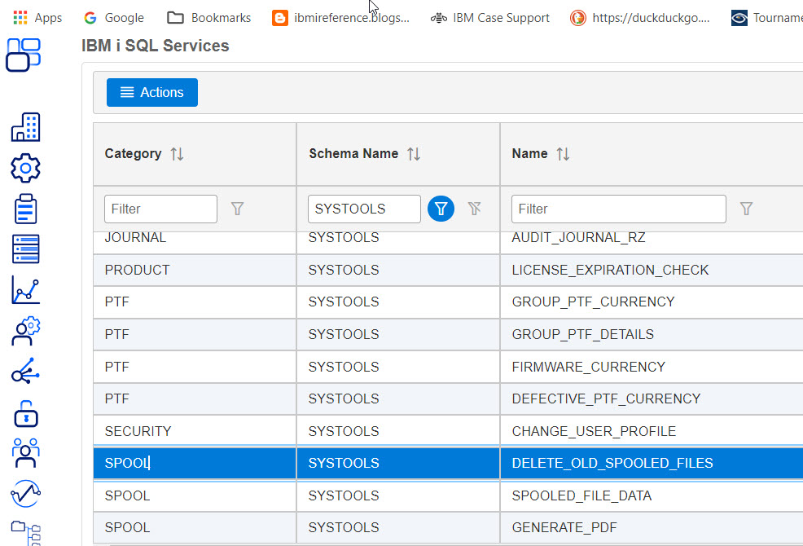Open the clipboard work management icon
This screenshot has width=803, height=546.
(25, 209)
